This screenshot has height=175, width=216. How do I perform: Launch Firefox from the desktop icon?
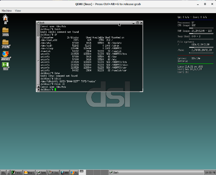click(6, 55)
